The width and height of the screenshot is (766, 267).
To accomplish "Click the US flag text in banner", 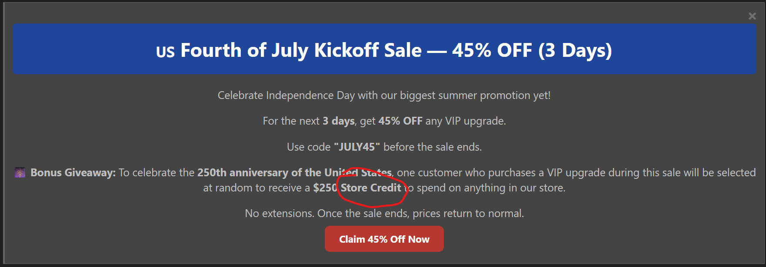I will (166, 52).
